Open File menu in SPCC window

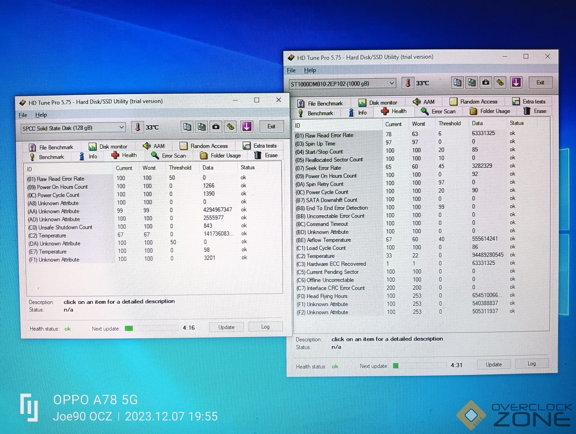[23, 115]
